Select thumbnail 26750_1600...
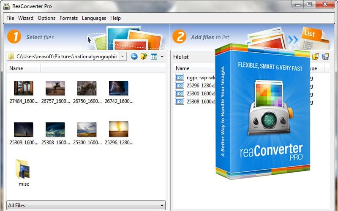This screenshot has height=211, width=338. click(x=87, y=88)
